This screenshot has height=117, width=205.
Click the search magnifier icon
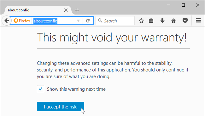(x=100, y=21)
